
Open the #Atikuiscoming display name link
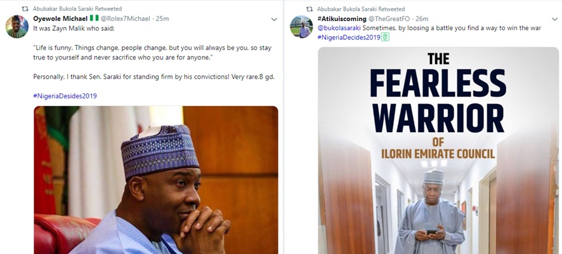click(344, 19)
